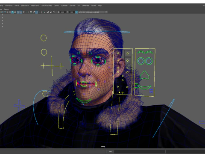The image size is (205, 154).
Task: Open the Edit Mesh menu
Action: tap(25, 6)
